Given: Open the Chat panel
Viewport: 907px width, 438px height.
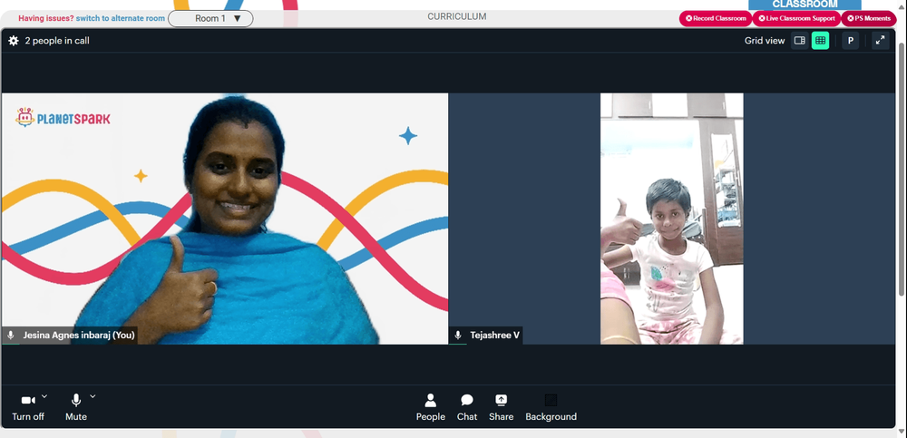Looking at the screenshot, I should point(467,407).
